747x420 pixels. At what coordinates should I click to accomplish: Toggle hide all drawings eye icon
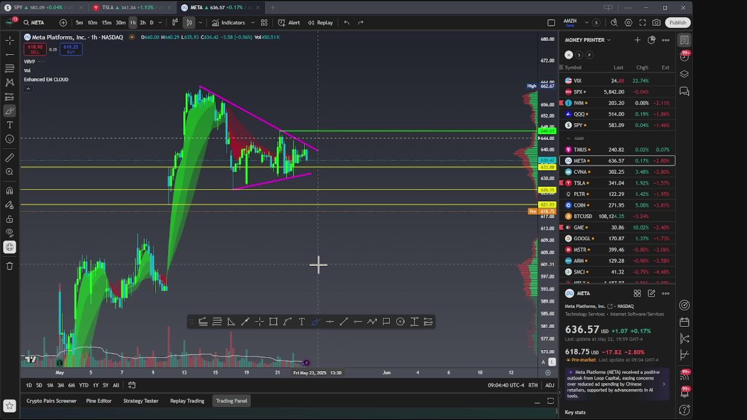pos(10,233)
